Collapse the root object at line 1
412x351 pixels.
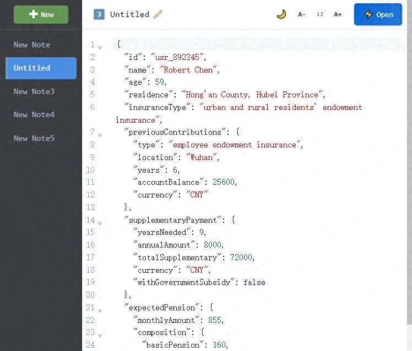(100, 47)
